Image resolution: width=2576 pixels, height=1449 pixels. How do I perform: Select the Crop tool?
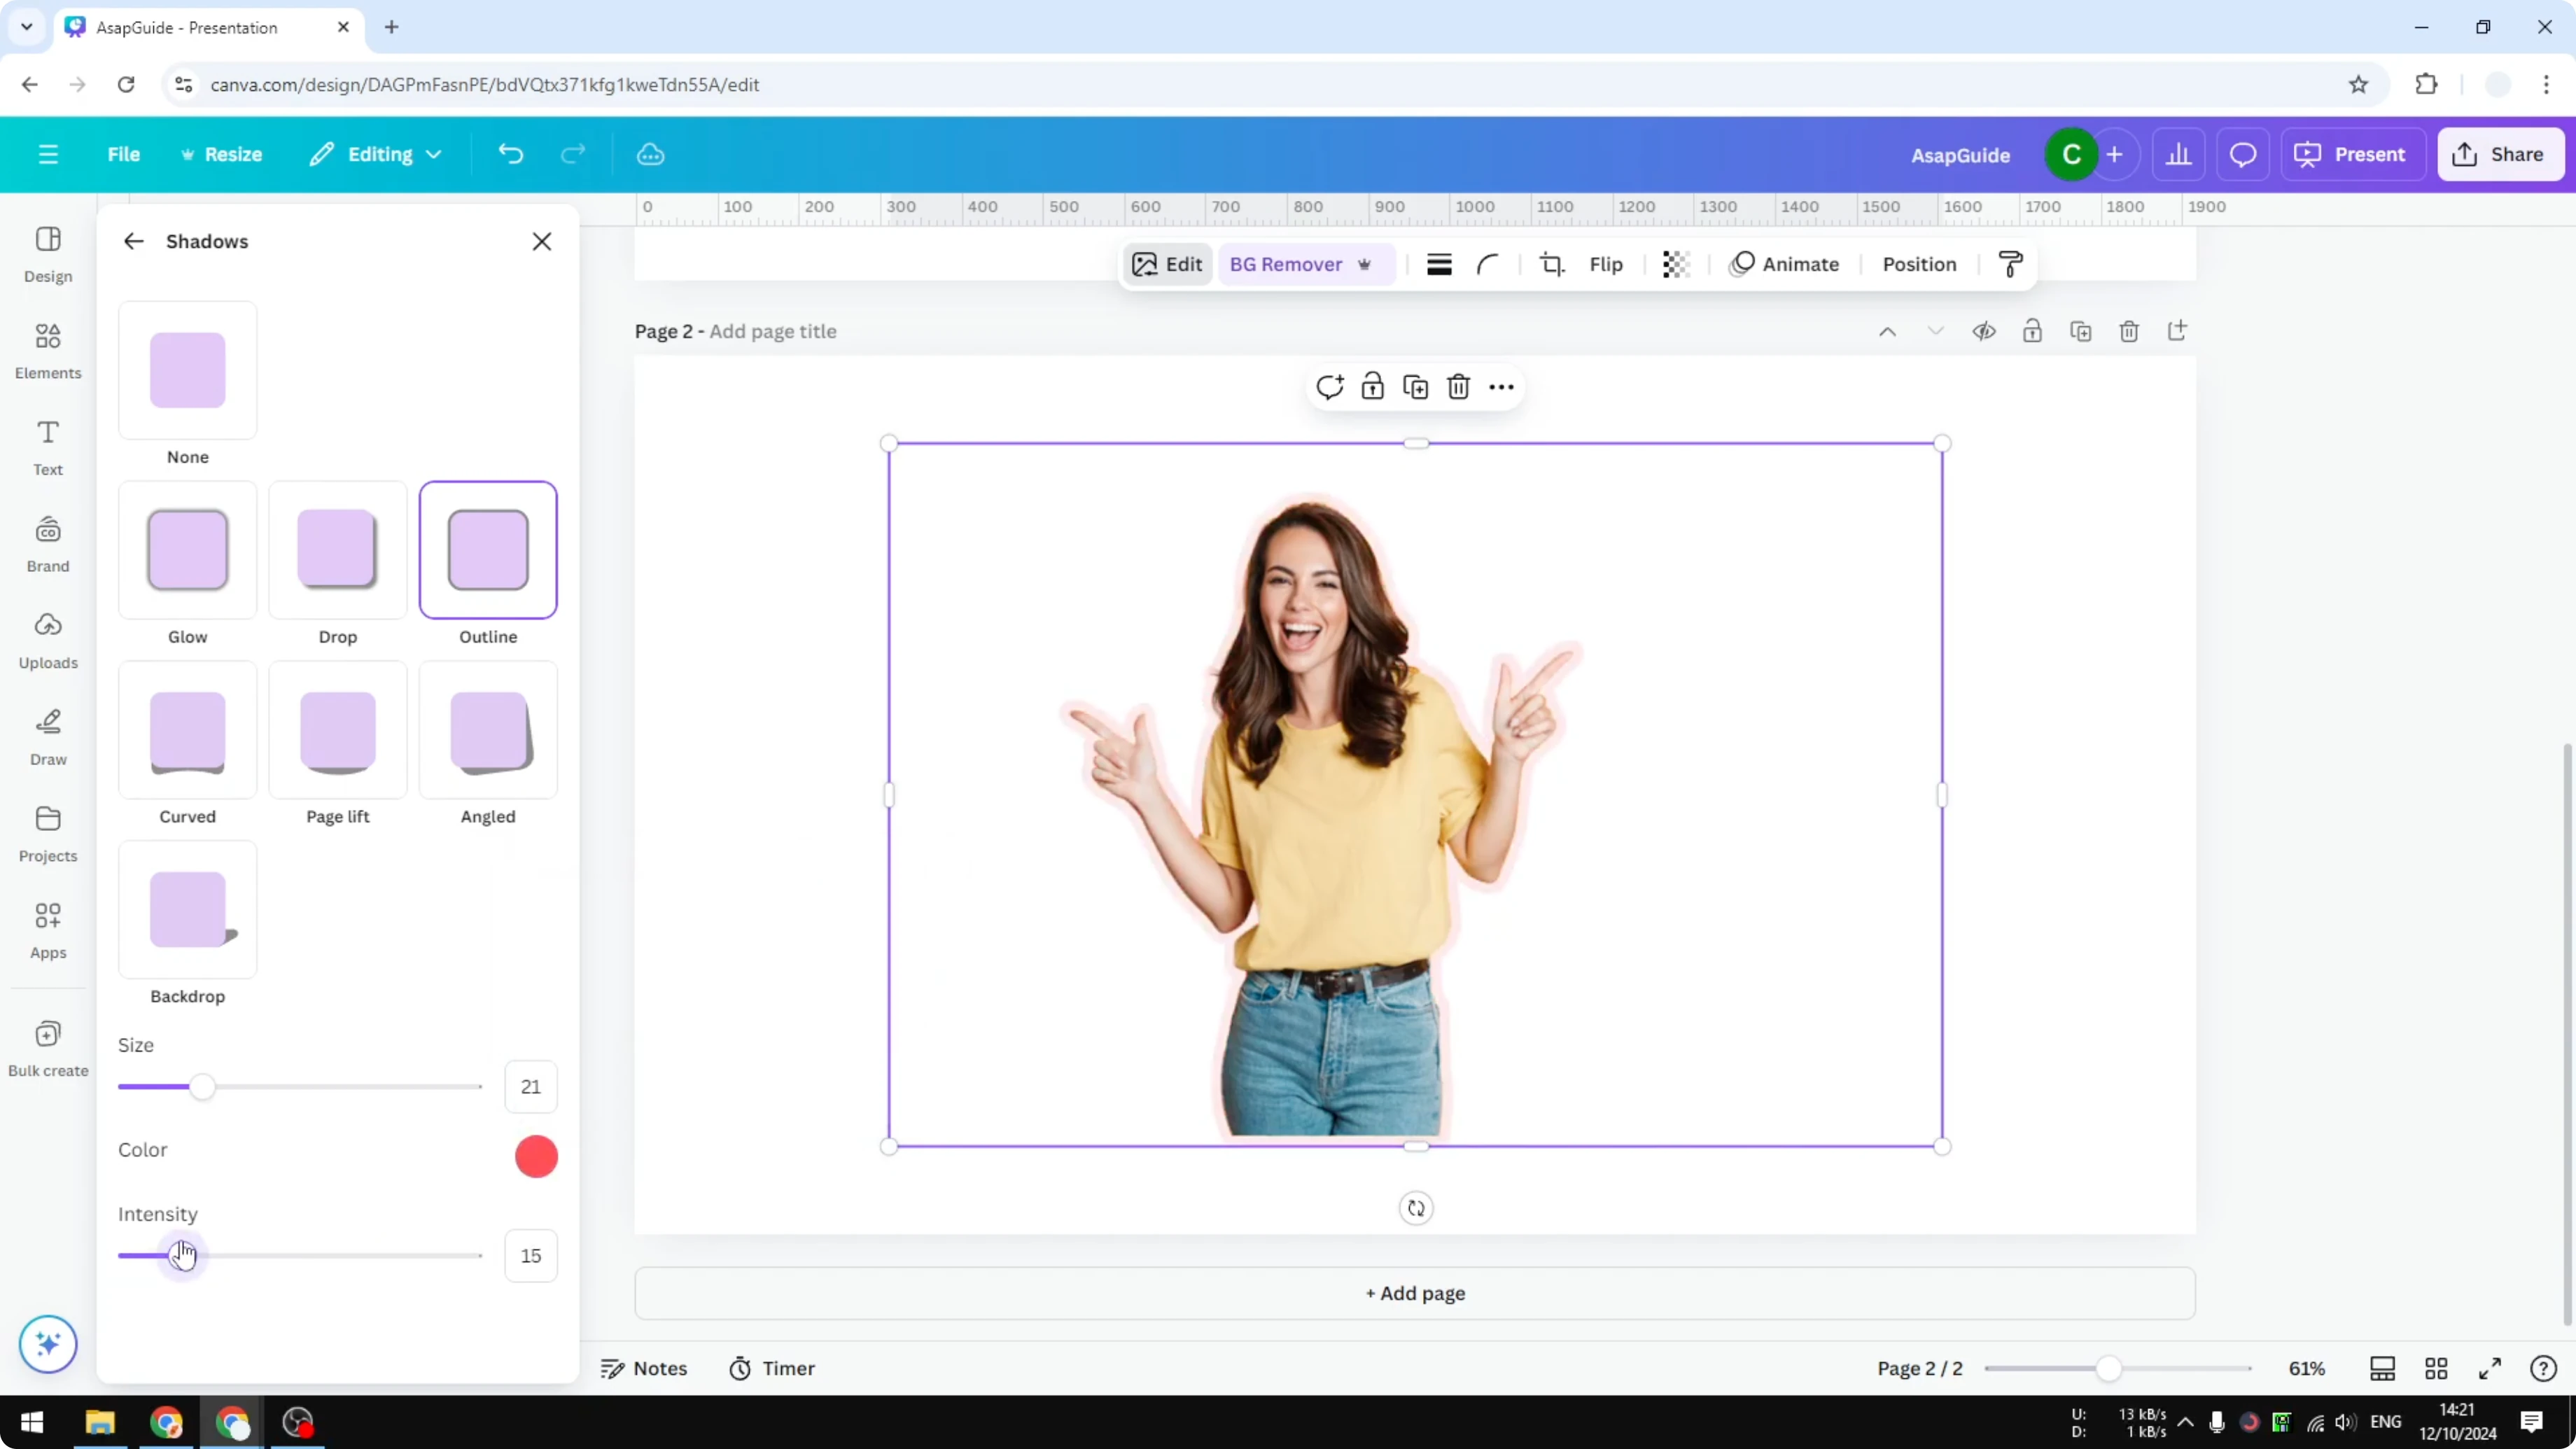tap(1552, 264)
